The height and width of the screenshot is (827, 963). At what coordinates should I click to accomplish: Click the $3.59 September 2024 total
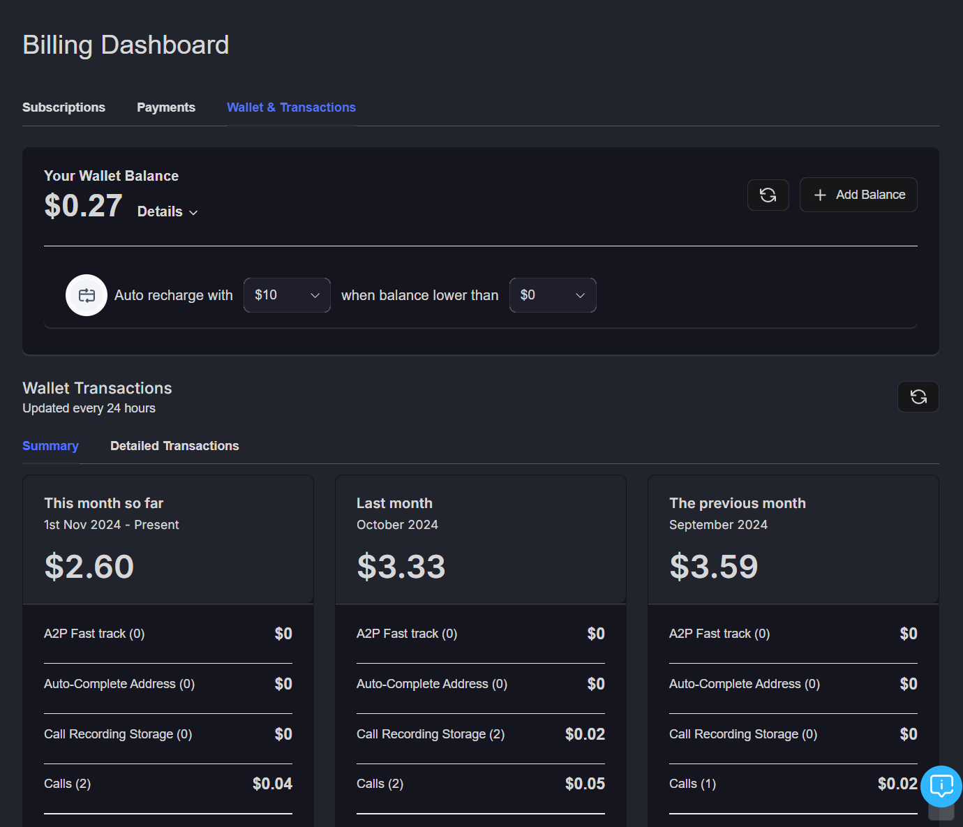click(714, 567)
